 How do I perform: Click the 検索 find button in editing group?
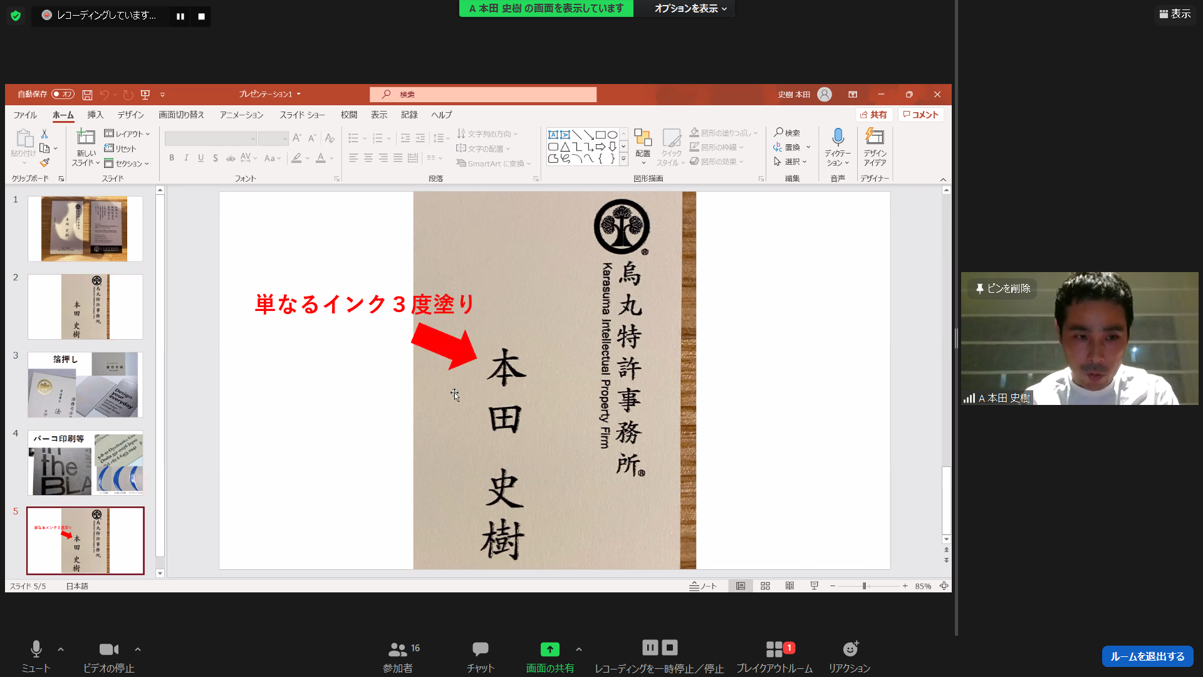(787, 133)
